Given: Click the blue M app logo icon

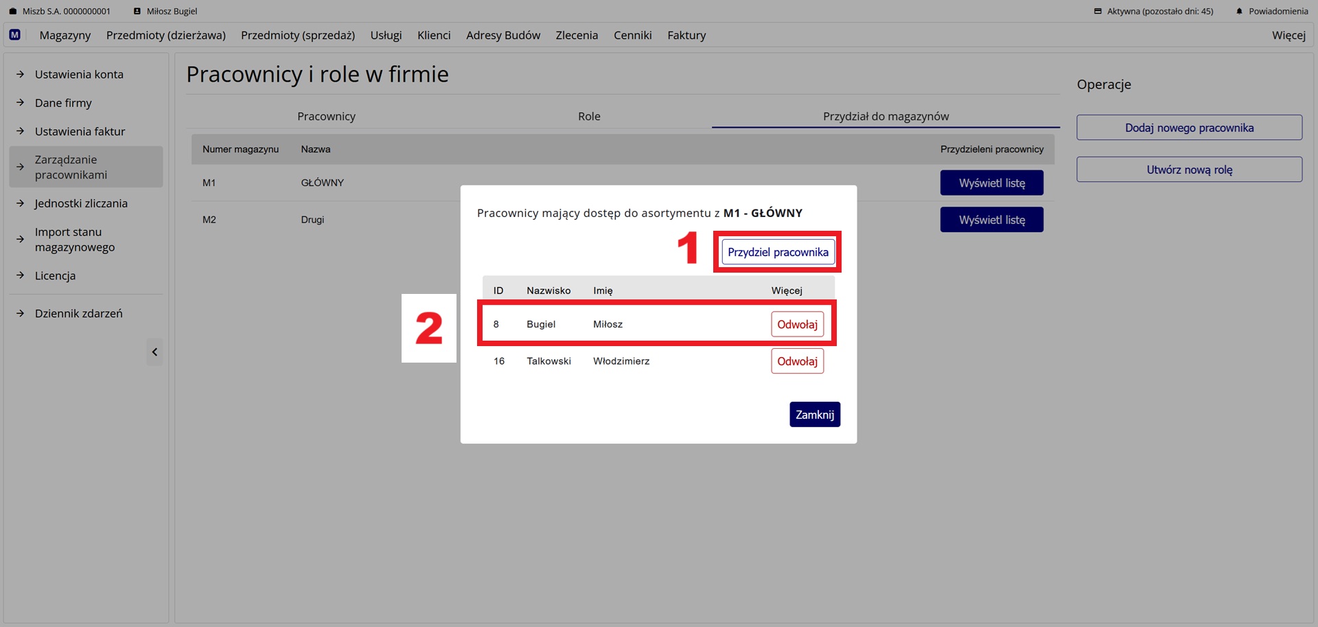Looking at the screenshot, I should pos(14,35).
